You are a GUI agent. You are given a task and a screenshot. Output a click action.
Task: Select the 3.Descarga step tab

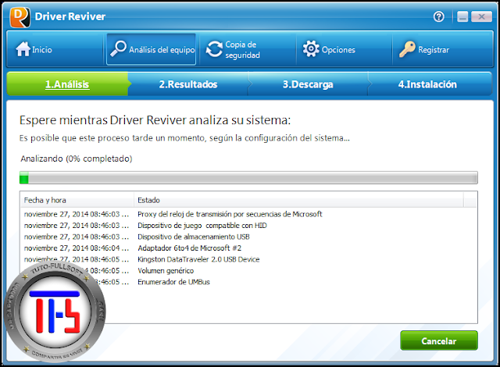(308, 84)
